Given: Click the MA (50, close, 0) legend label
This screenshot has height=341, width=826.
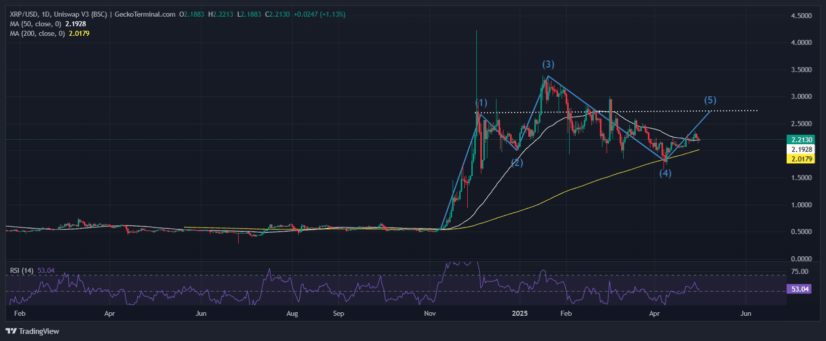Looking at the screenshot, I should [x=35, y=24].
